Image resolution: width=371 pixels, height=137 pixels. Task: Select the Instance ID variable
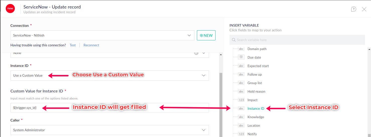[x=256, y=108]
